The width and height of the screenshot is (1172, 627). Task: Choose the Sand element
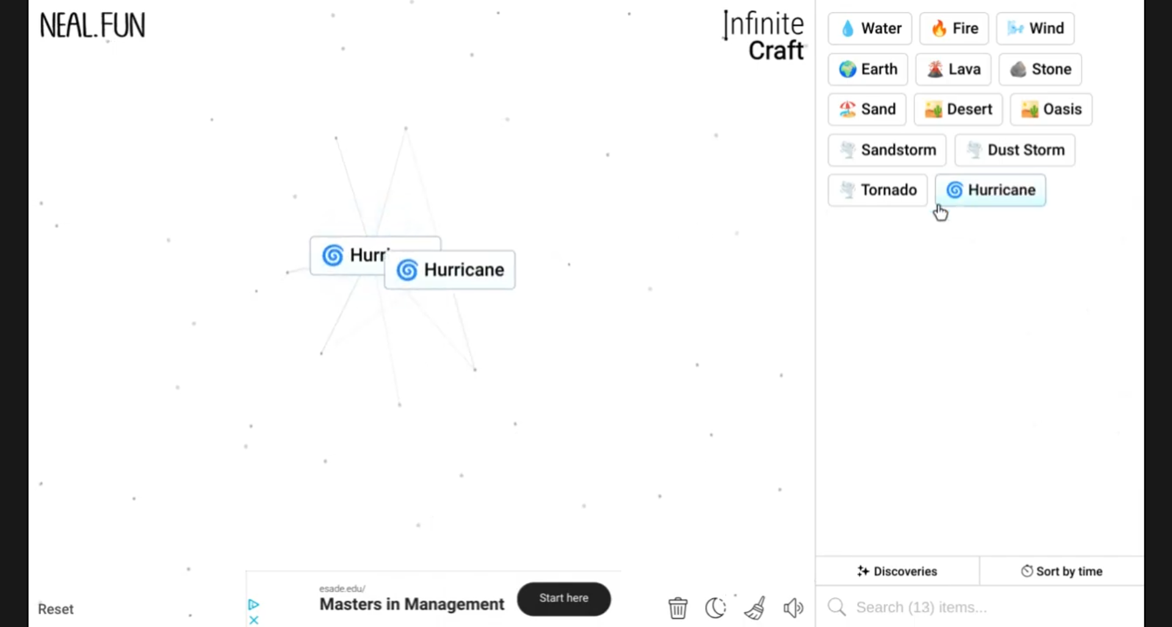867,109
